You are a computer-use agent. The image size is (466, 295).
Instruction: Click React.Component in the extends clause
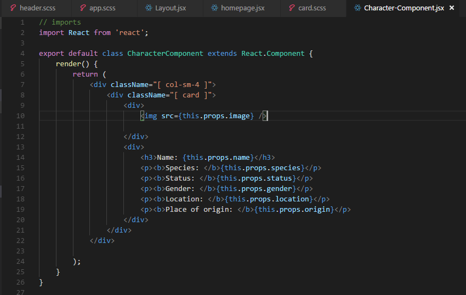tap(273, 54)
